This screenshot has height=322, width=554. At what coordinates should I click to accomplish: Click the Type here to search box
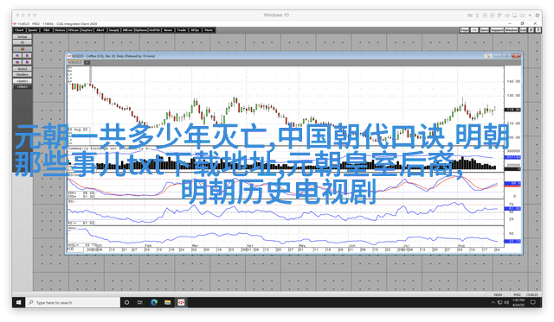coord(73,302)
